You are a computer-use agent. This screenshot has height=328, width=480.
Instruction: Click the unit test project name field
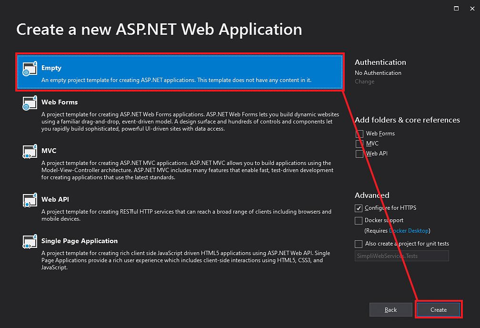point(401,256)
